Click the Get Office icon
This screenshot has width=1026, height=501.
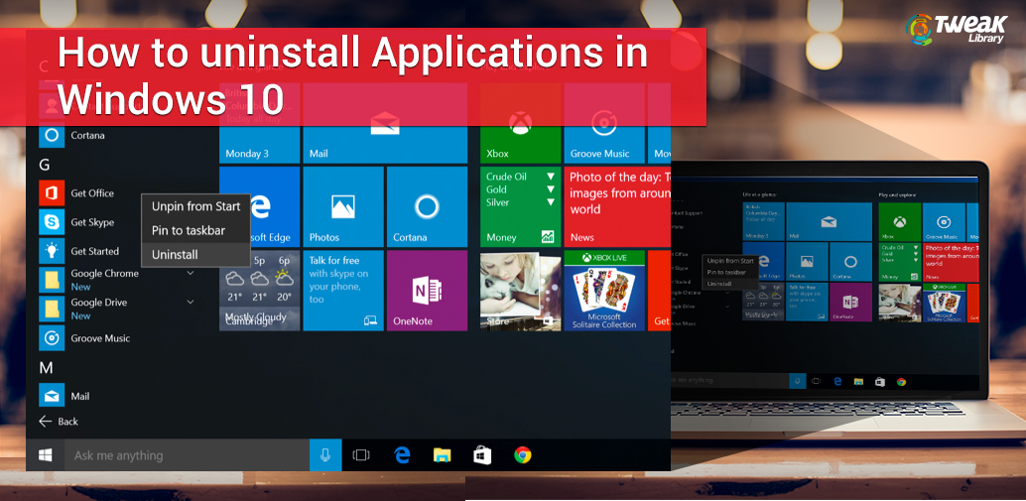tap(52, 192)
